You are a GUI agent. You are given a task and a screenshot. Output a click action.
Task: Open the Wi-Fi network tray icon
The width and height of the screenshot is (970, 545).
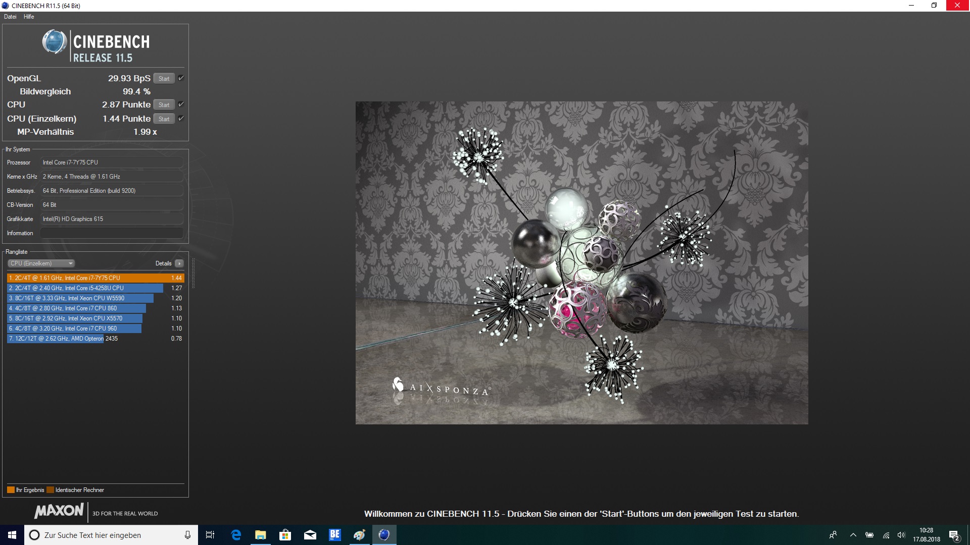tap(886, 535)
